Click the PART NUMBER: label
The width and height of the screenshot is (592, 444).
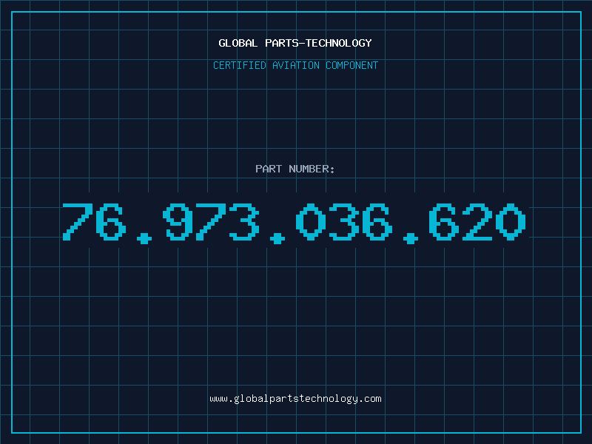pyautogui.click(x=295, y=169)
